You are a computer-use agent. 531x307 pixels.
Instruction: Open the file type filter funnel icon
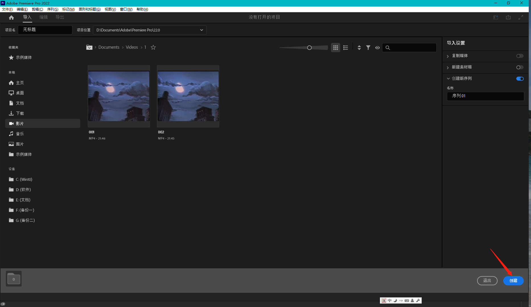[368, 48]
